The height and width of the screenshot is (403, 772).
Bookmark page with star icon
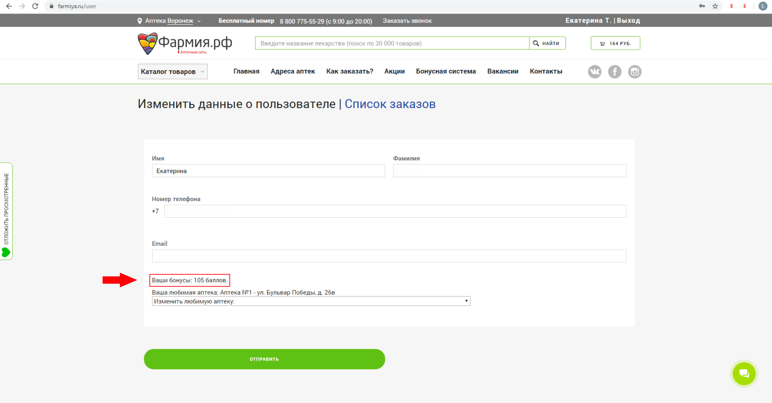point(715,6)
